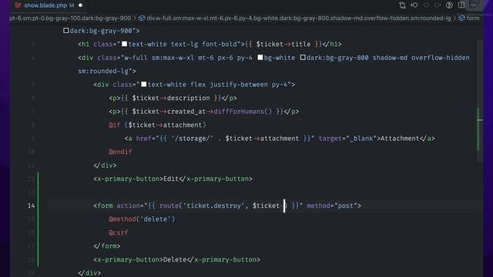This screenshot has width=493, height=277.
Task: Click line number 14 in the gutter
Action: [31, 205]
